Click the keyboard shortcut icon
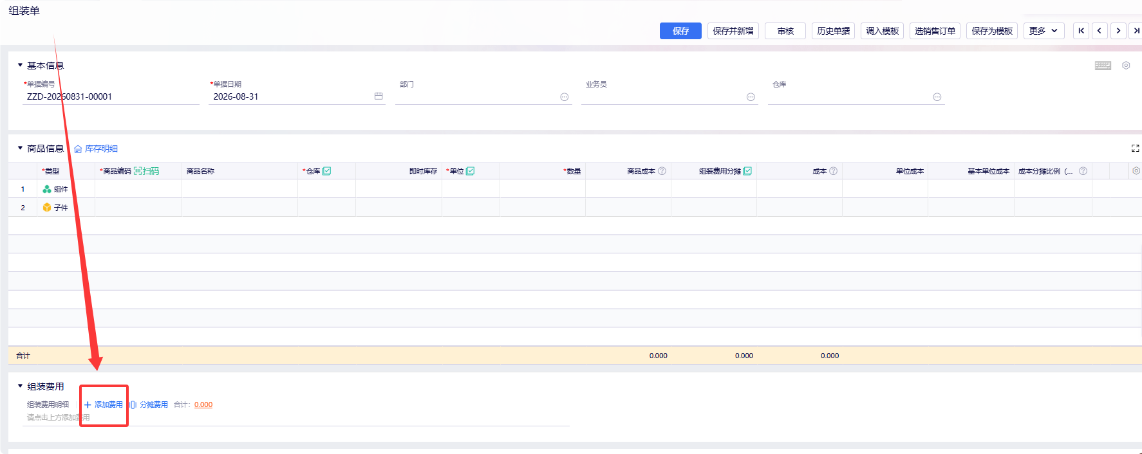1142x454 pixels. (x=1103, y=66)
